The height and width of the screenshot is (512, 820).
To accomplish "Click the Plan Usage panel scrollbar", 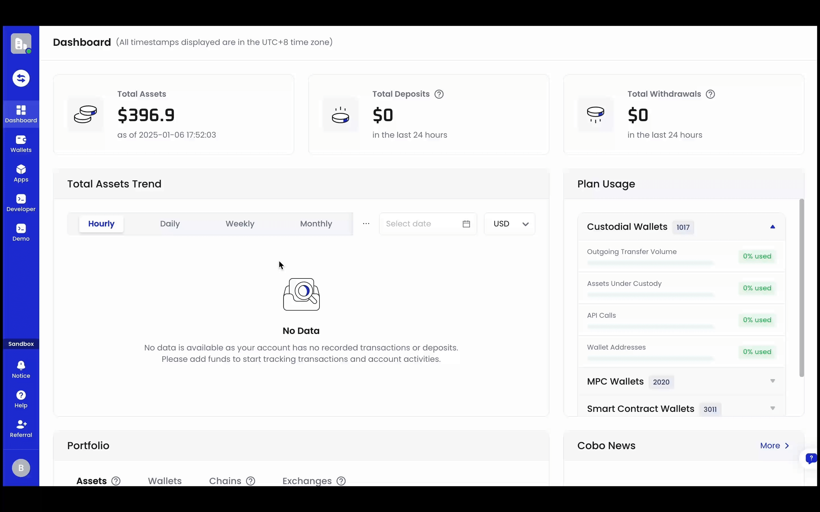I will (x=801, y=288).
